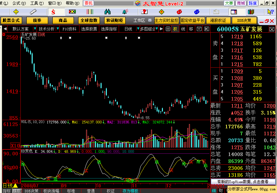
Task: Open the 全球指数 yellow button
Action: [x=89, y=20]
